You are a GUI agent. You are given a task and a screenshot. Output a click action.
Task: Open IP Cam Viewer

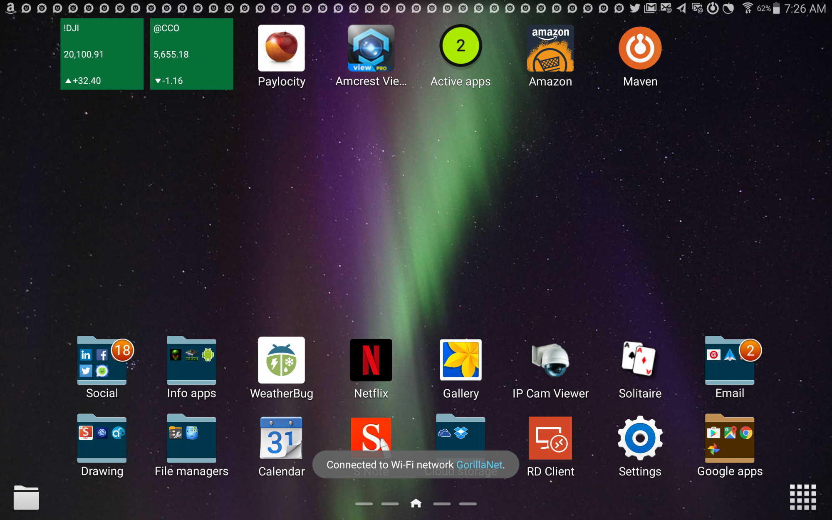click(550, 360)
